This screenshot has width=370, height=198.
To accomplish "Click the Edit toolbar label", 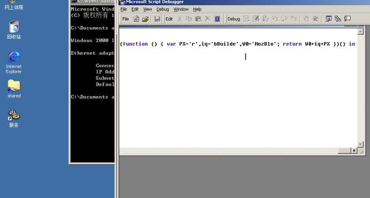I will [x=169, y=19].
